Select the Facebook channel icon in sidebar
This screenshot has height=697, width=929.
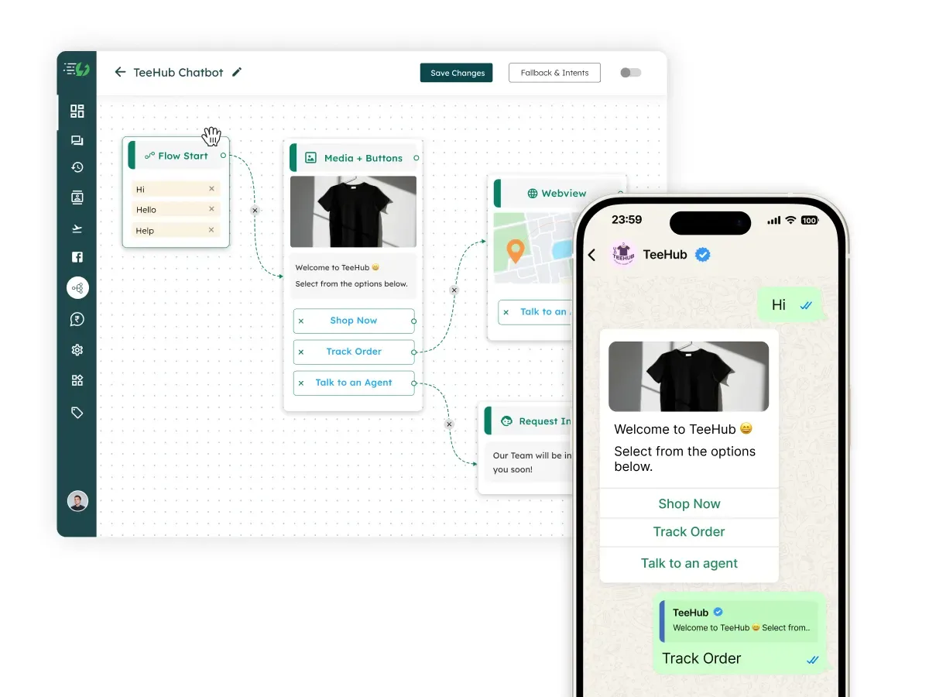point(77,256)
